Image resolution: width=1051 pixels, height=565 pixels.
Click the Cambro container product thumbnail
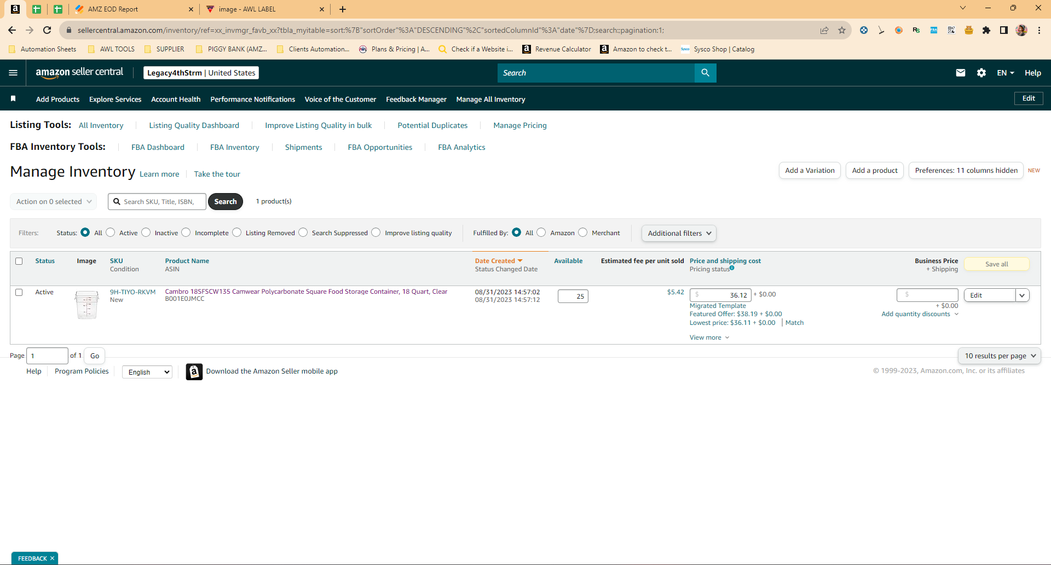86,305
